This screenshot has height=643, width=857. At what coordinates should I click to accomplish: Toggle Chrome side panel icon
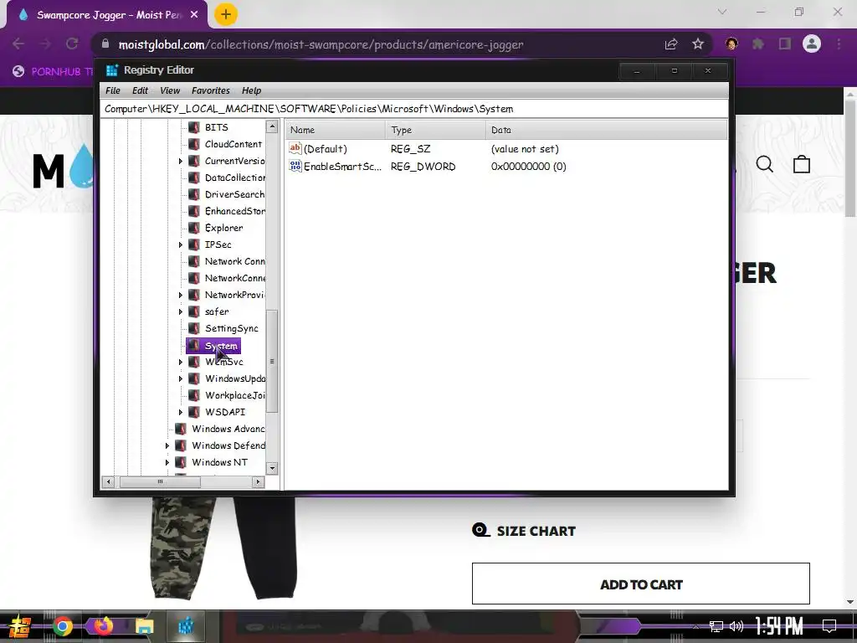(x=785, y=44)
